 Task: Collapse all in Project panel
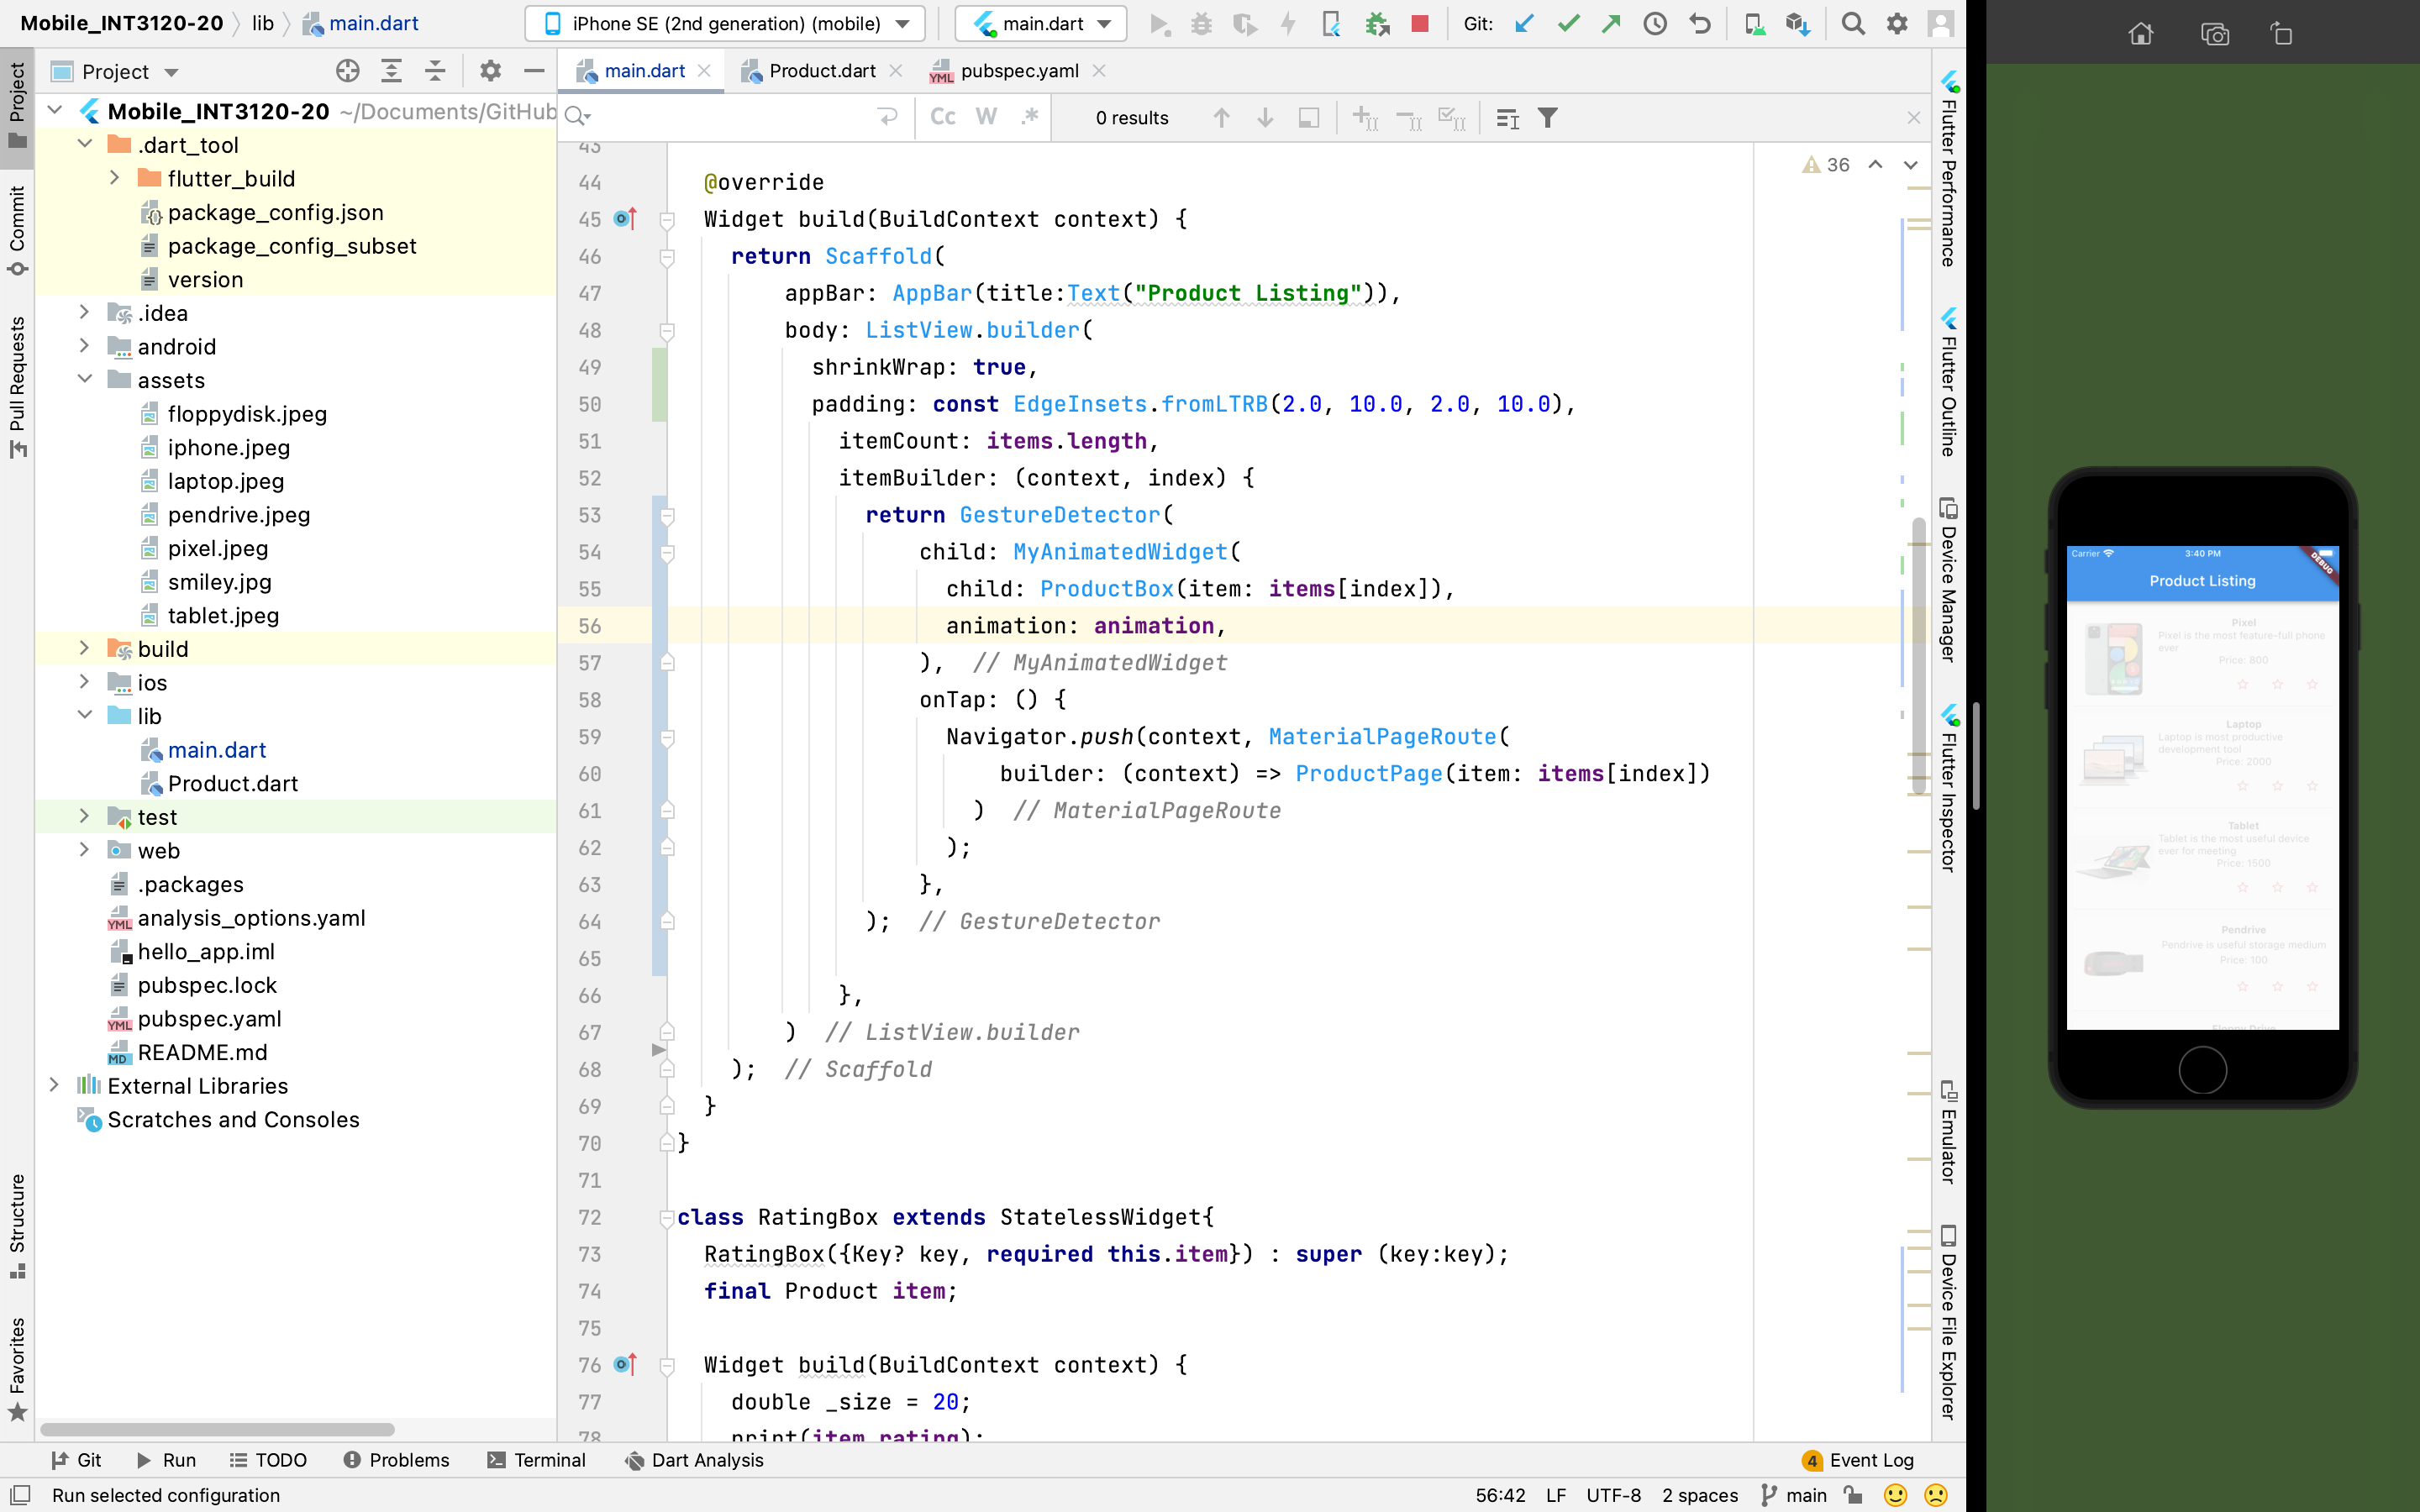click(435, 71)
